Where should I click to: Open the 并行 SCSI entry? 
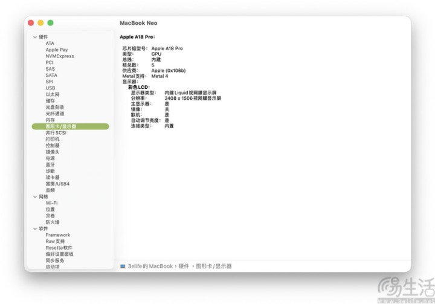56,133
